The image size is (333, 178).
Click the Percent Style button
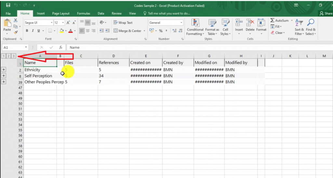160,31
